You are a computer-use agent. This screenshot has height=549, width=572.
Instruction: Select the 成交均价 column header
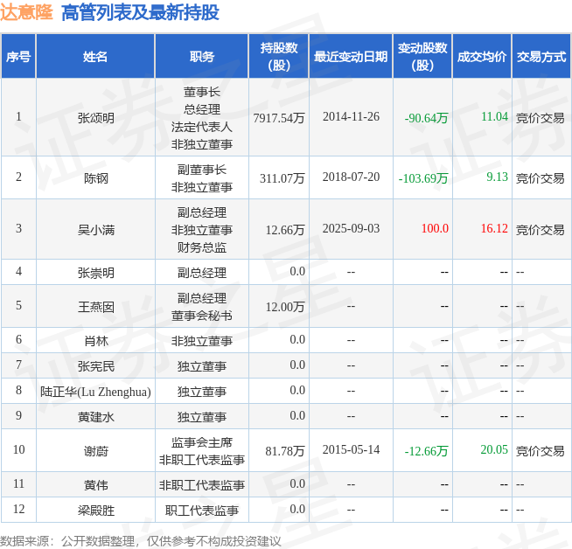[x=482, y=57]
